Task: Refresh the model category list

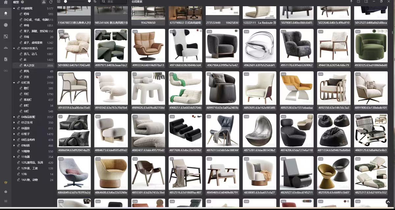Action: coord(51,2)
